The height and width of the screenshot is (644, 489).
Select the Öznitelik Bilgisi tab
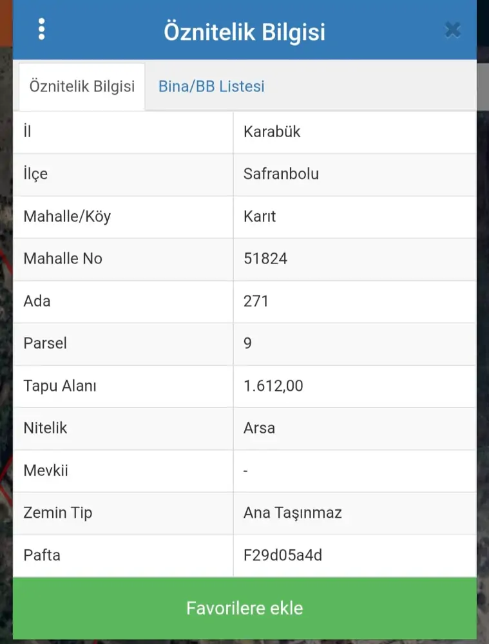(82, 86)
